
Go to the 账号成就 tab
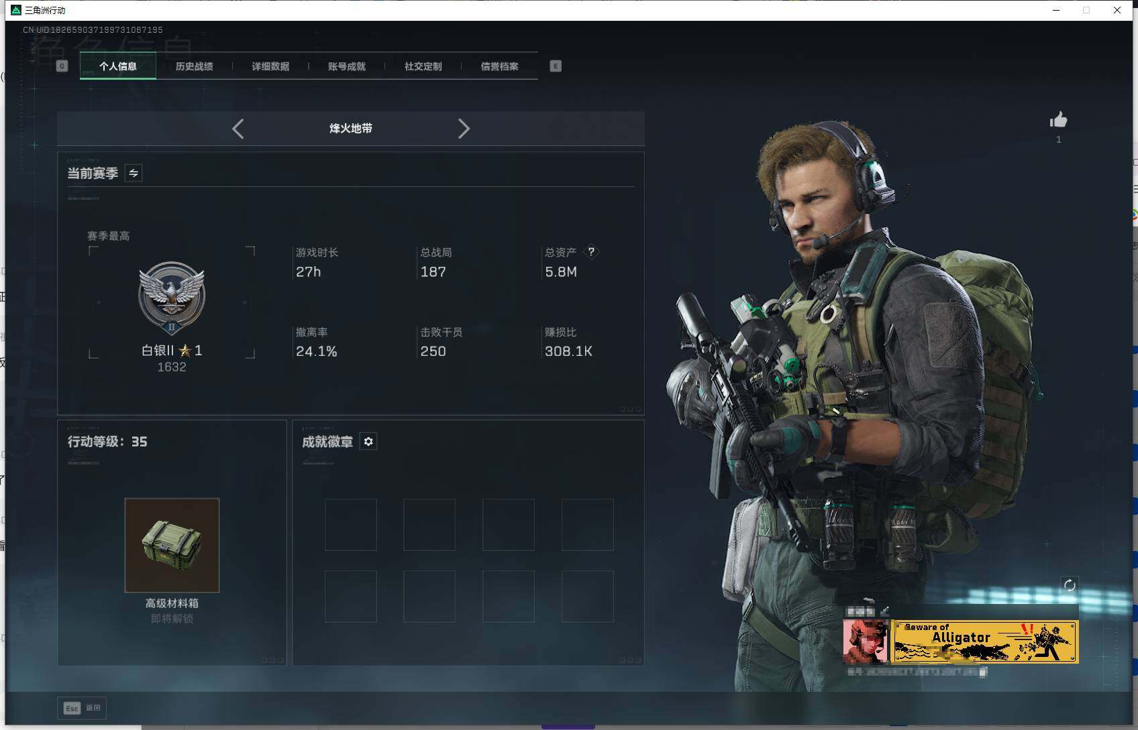pyautogui.click(x=347, y=66)
